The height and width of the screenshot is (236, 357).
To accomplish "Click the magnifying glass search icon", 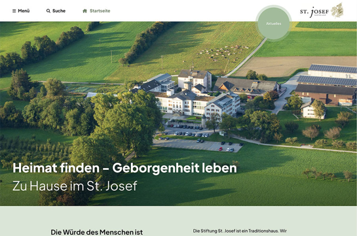I will coord(48,11).
